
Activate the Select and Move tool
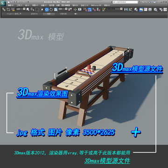point(47,9)
